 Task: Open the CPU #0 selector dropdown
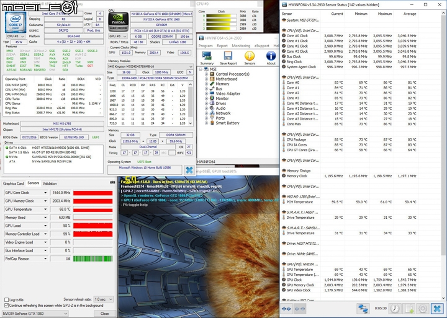(x=16, y=37)
